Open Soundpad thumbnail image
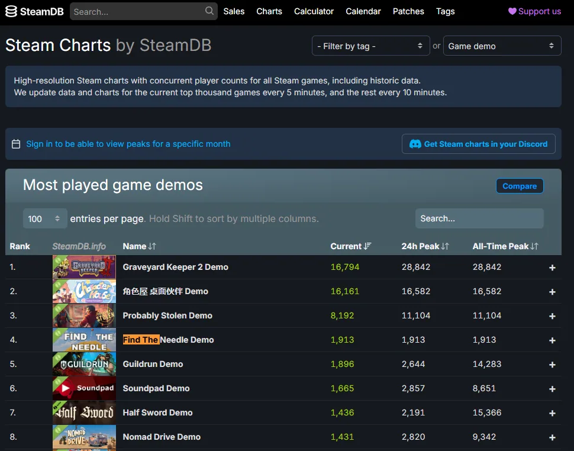 pos(84,388)
